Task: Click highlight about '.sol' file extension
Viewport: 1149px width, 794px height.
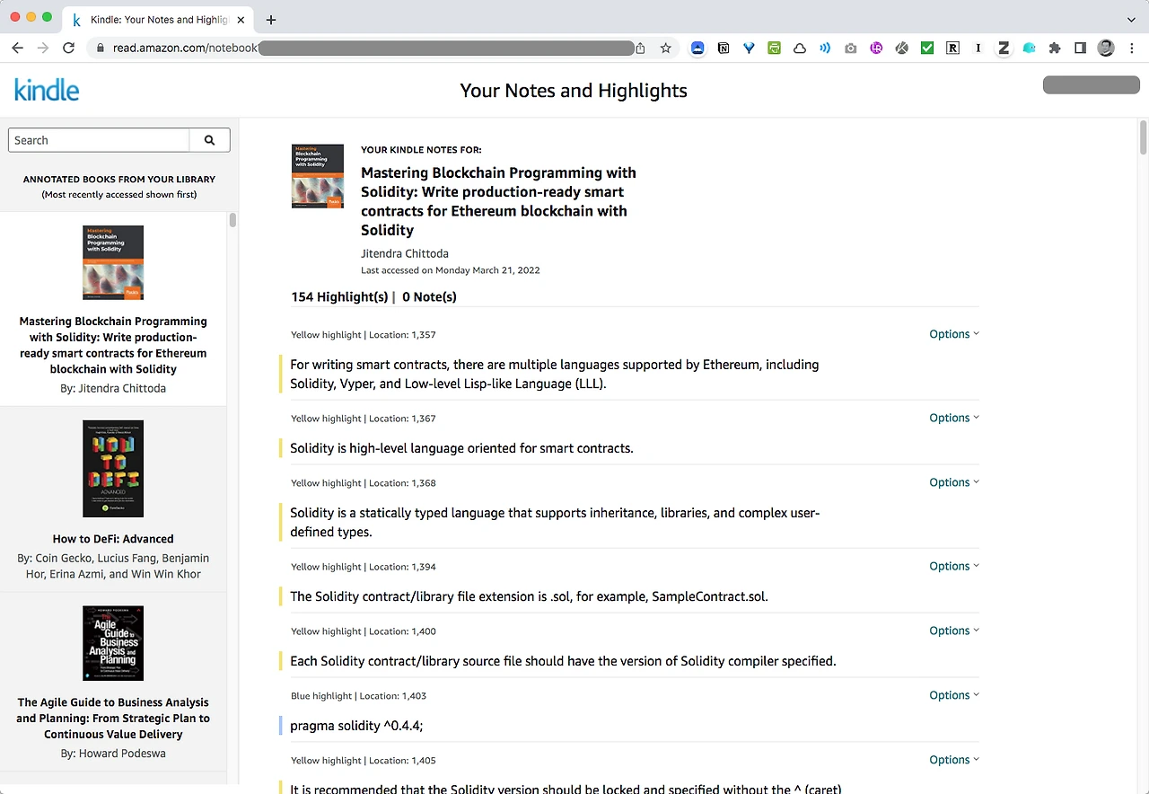Action: [529, 596]
